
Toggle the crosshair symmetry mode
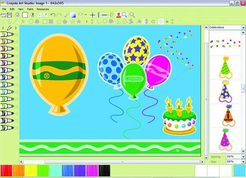point(93,15)
